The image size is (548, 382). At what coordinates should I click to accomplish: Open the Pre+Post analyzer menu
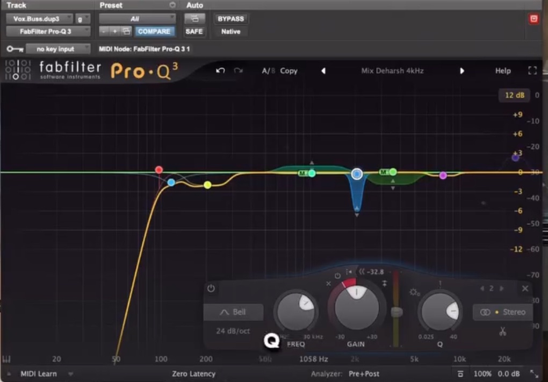[x=364, y=373]
